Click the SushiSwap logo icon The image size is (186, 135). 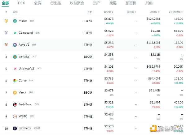point(15,105)
